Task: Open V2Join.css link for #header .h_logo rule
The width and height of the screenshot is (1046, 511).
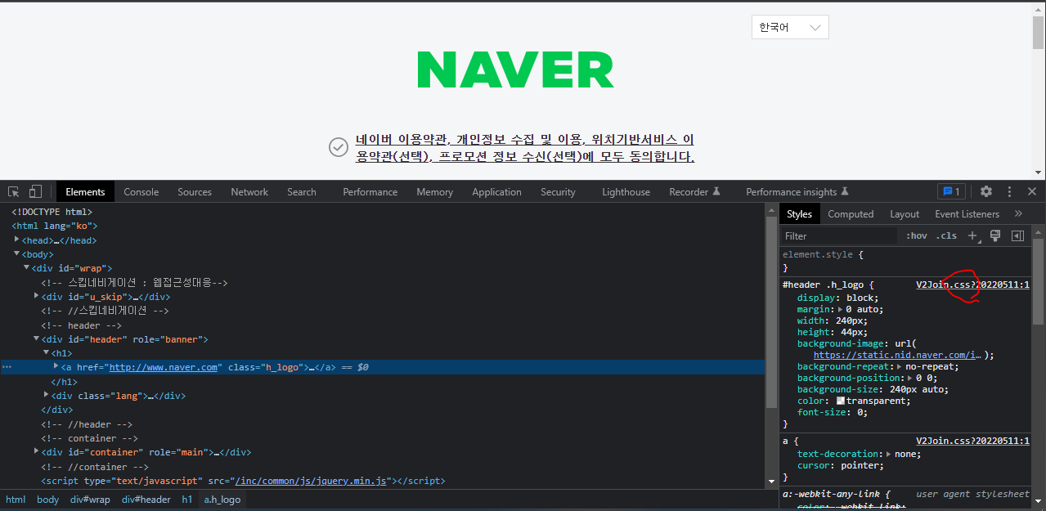Action: 972,285
